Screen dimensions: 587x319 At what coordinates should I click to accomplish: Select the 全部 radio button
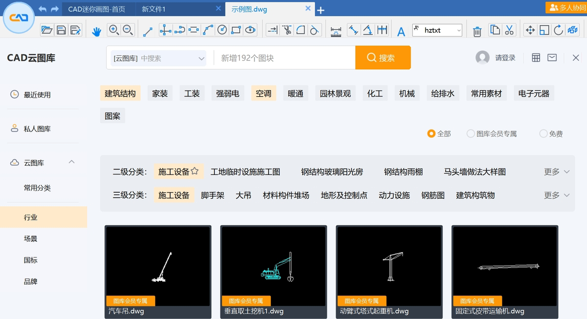click(x=431, y=133)
